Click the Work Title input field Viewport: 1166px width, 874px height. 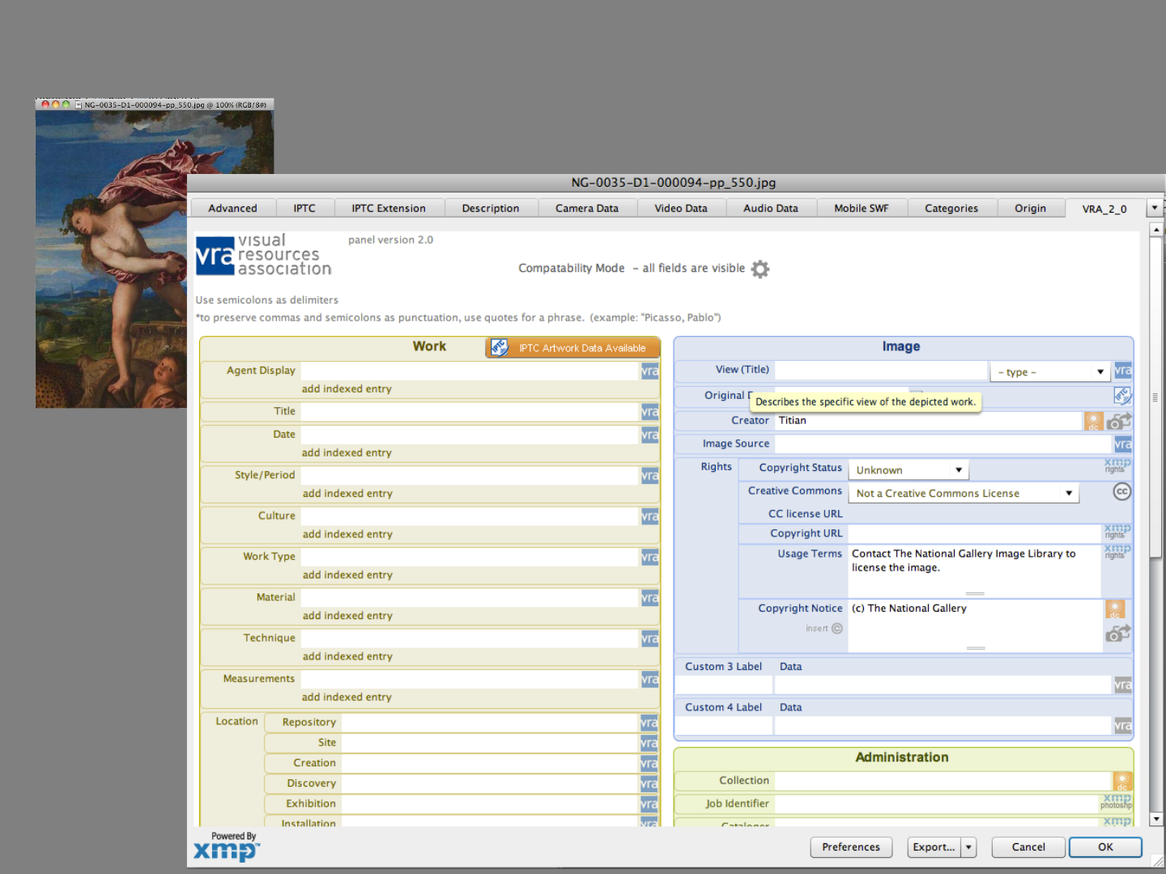[470, 412]
